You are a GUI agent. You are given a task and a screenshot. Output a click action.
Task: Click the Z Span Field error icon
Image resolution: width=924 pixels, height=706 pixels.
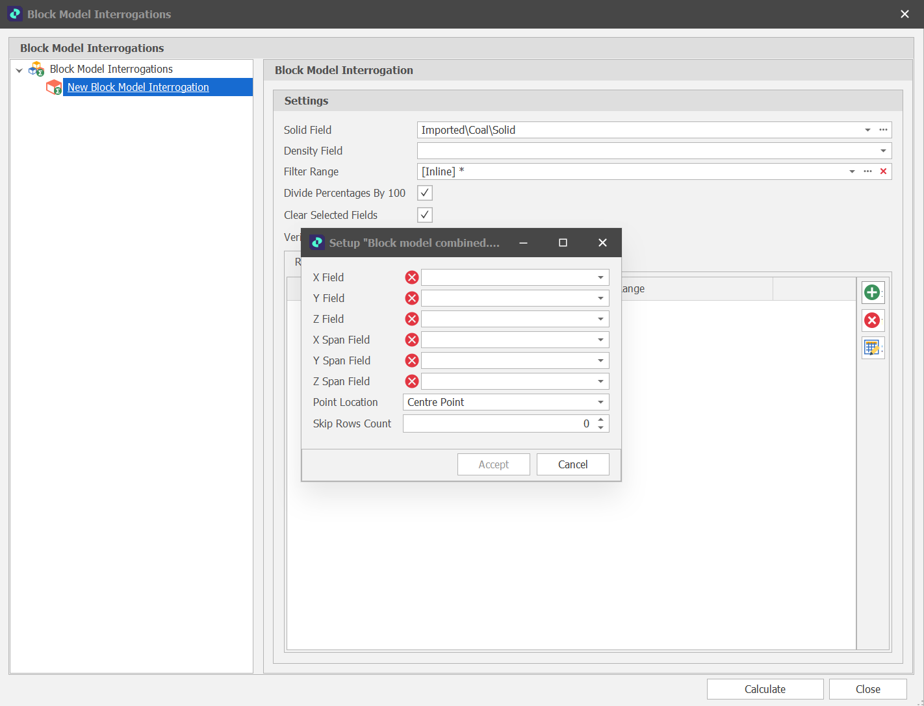[x=412, y=381]
